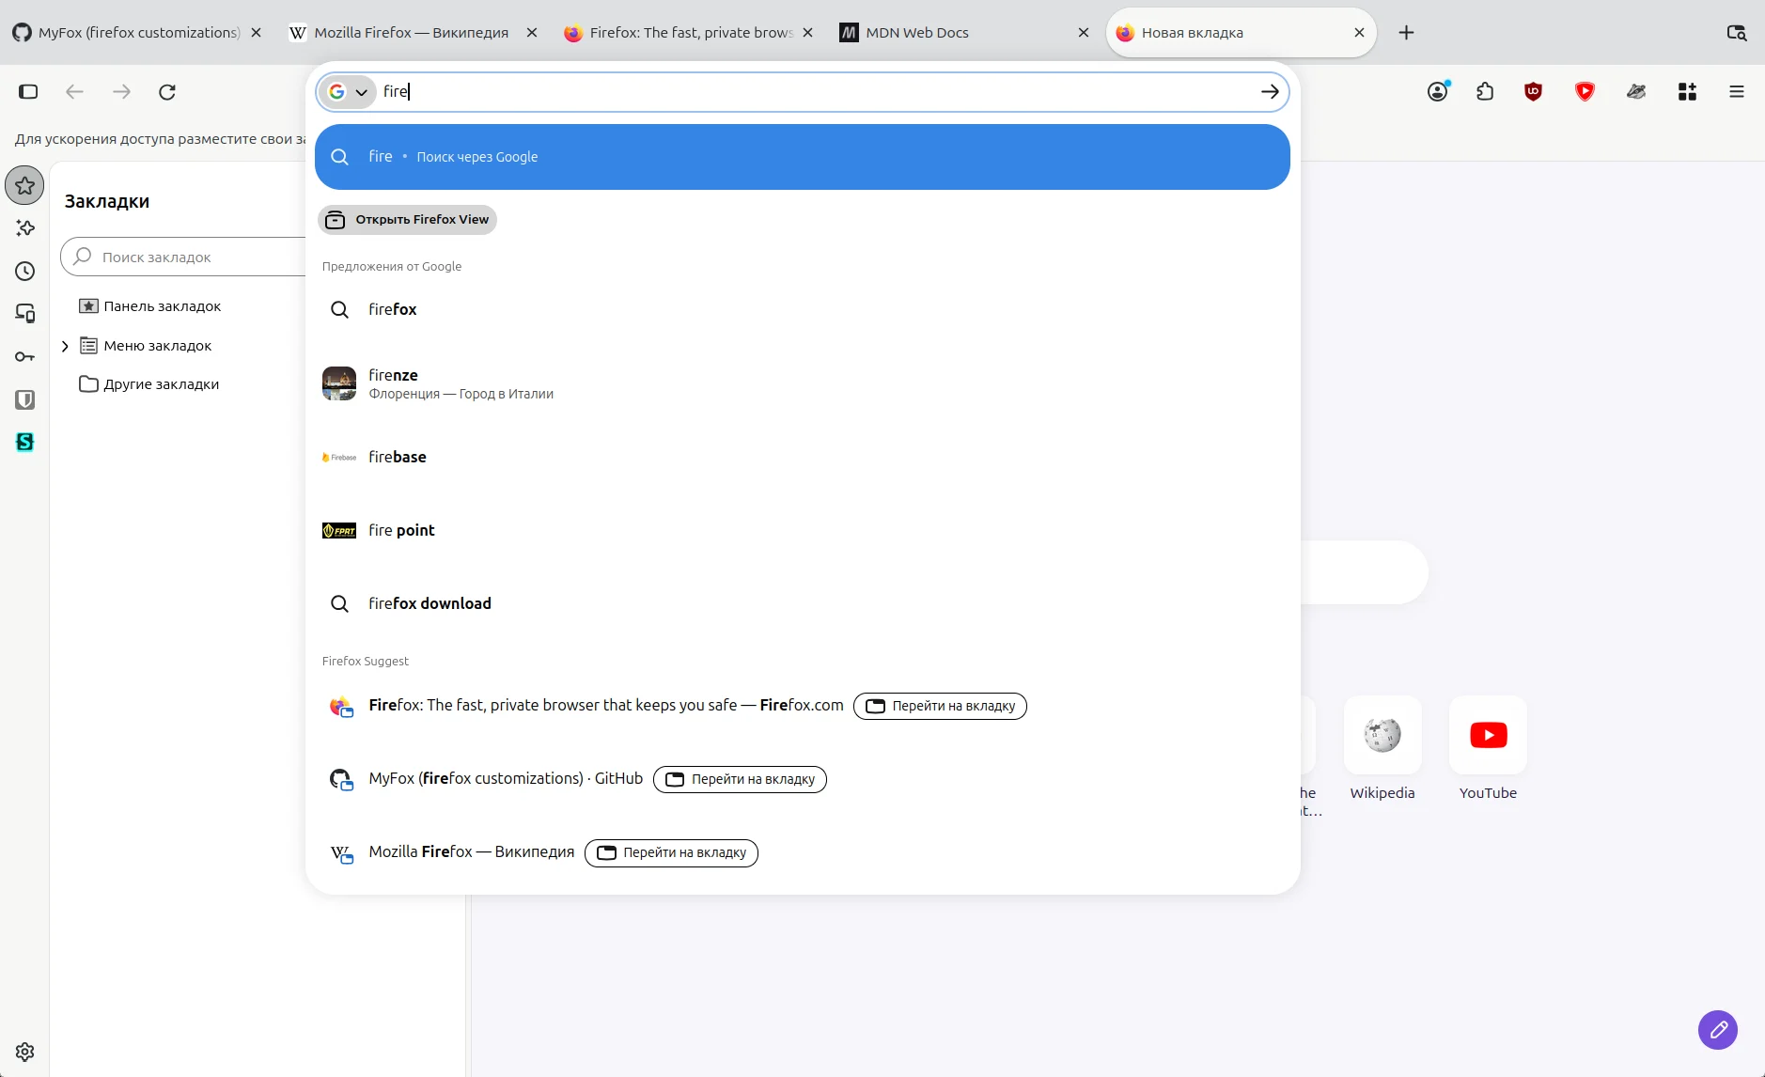This screenshot has width=1765, height=1077.
Task: Select the fire point suggestion
Action: tap(803, 530)
